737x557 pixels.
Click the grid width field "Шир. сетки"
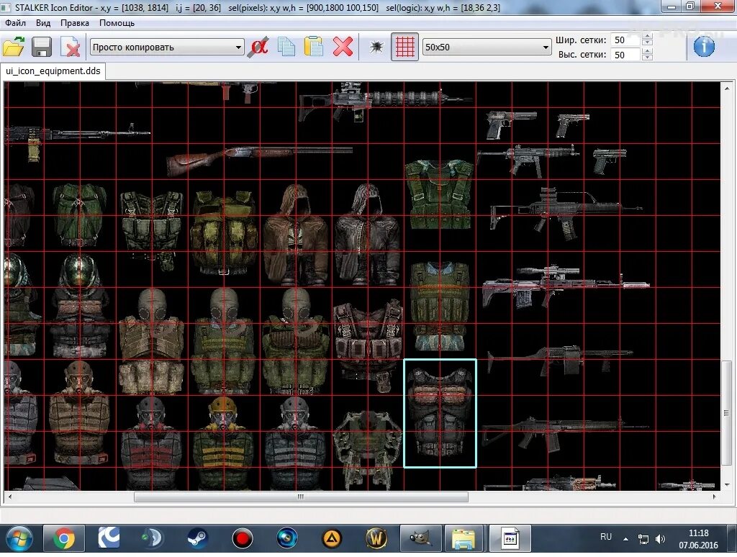click(625, 40)
